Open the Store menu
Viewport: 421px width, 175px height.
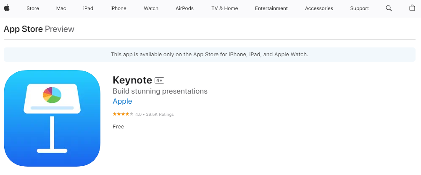click(33, 8)
